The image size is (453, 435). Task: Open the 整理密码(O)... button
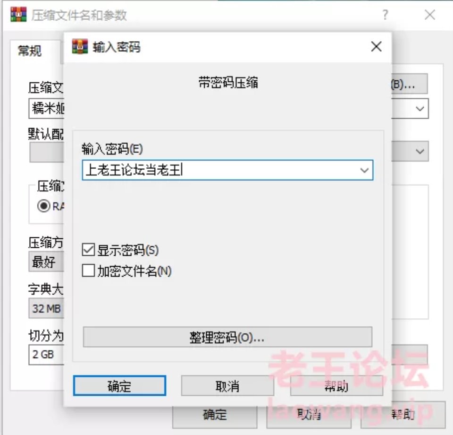227,337
